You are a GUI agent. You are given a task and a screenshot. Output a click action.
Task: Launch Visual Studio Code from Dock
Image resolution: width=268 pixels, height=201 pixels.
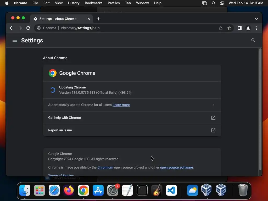point(171,190)
